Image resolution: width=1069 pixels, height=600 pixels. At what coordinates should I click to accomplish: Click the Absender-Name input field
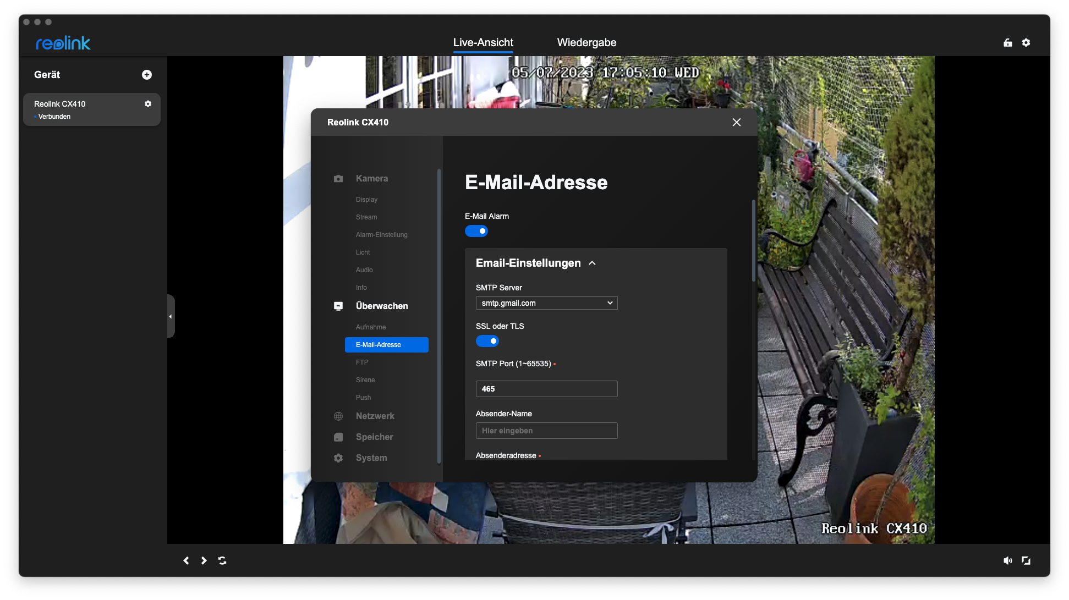click(546, 431)
